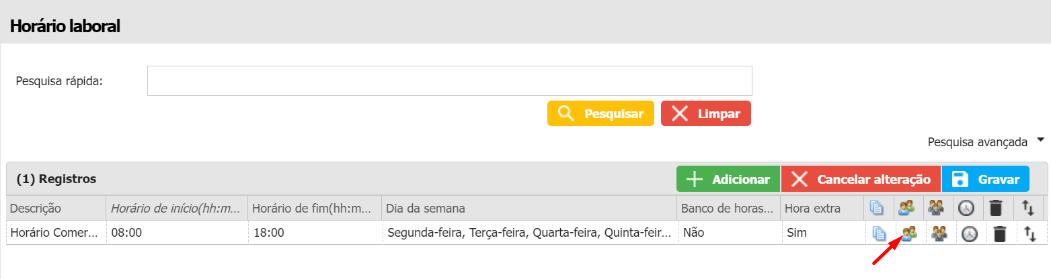
Task: Click the reorder arrows icon in the row
Action: point(1028,233)
